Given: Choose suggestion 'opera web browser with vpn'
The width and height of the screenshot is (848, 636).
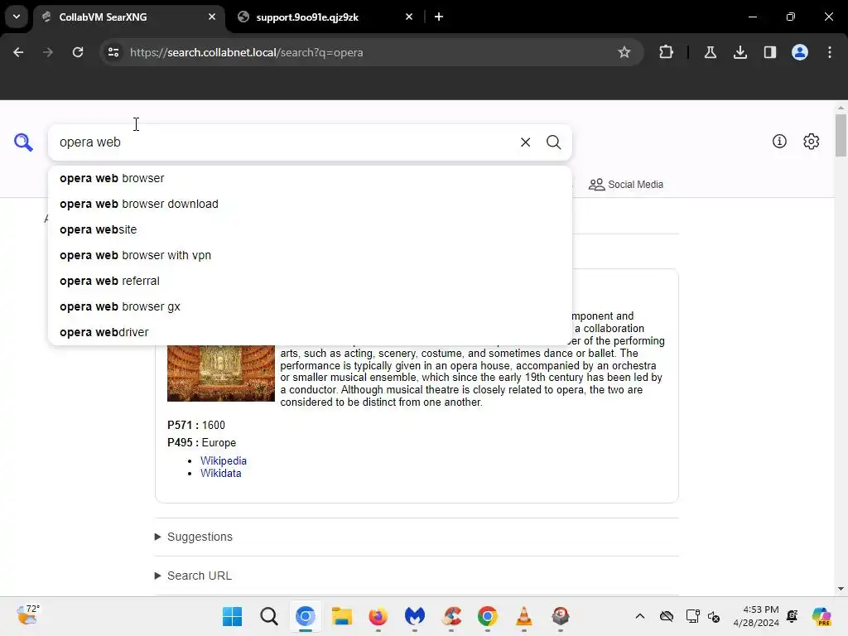Looking at the screenshot, I should [x=310, y=255].
